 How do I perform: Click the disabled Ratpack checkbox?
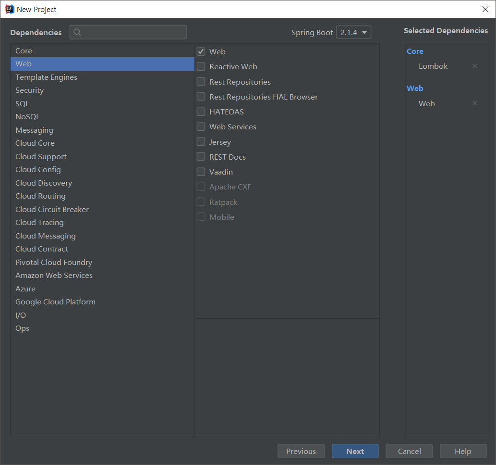201,202
